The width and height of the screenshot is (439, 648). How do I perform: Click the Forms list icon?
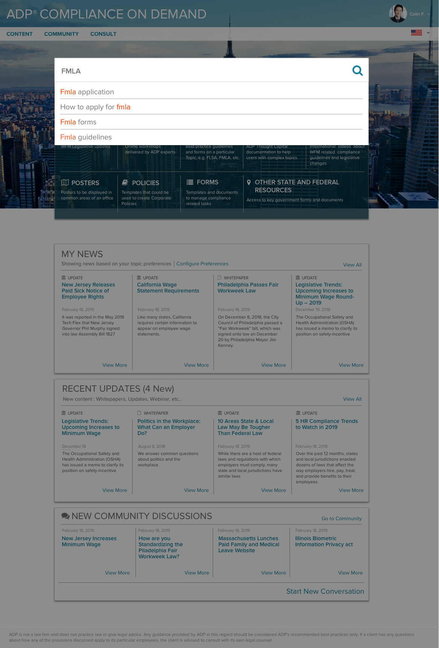click(190, 182)
